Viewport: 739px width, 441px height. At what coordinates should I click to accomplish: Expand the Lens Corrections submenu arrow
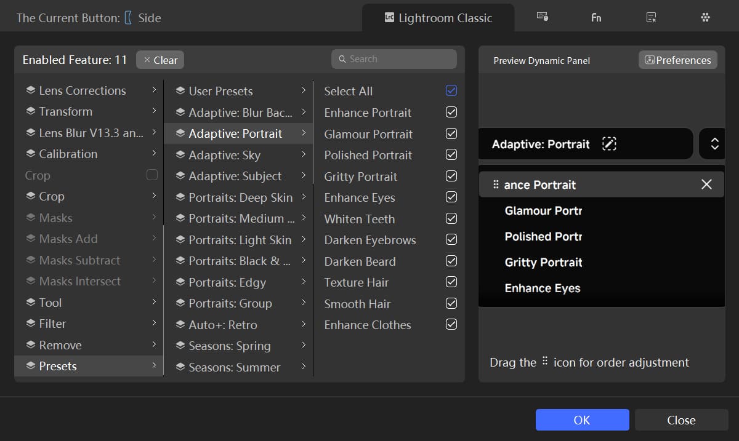(x=154, y=90)
